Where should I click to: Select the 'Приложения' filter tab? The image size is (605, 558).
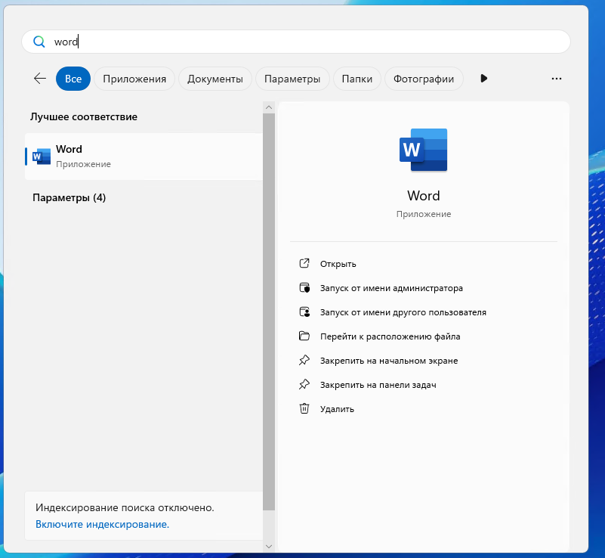coord(134,79)
